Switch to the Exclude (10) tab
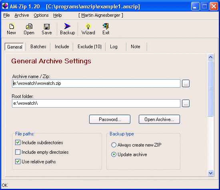The width and height of the screenshot is (220, 190). click(90, 47)
